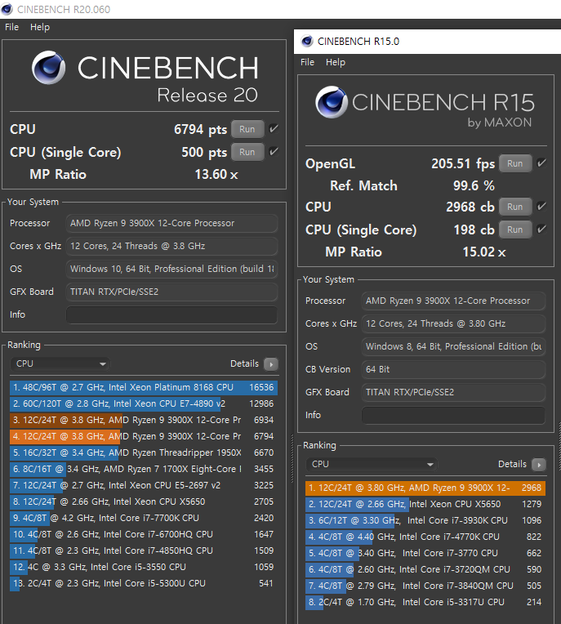Select Core i7-4850HQ ranking row
This screenshot has width=561, height=624.
point(144,550)
